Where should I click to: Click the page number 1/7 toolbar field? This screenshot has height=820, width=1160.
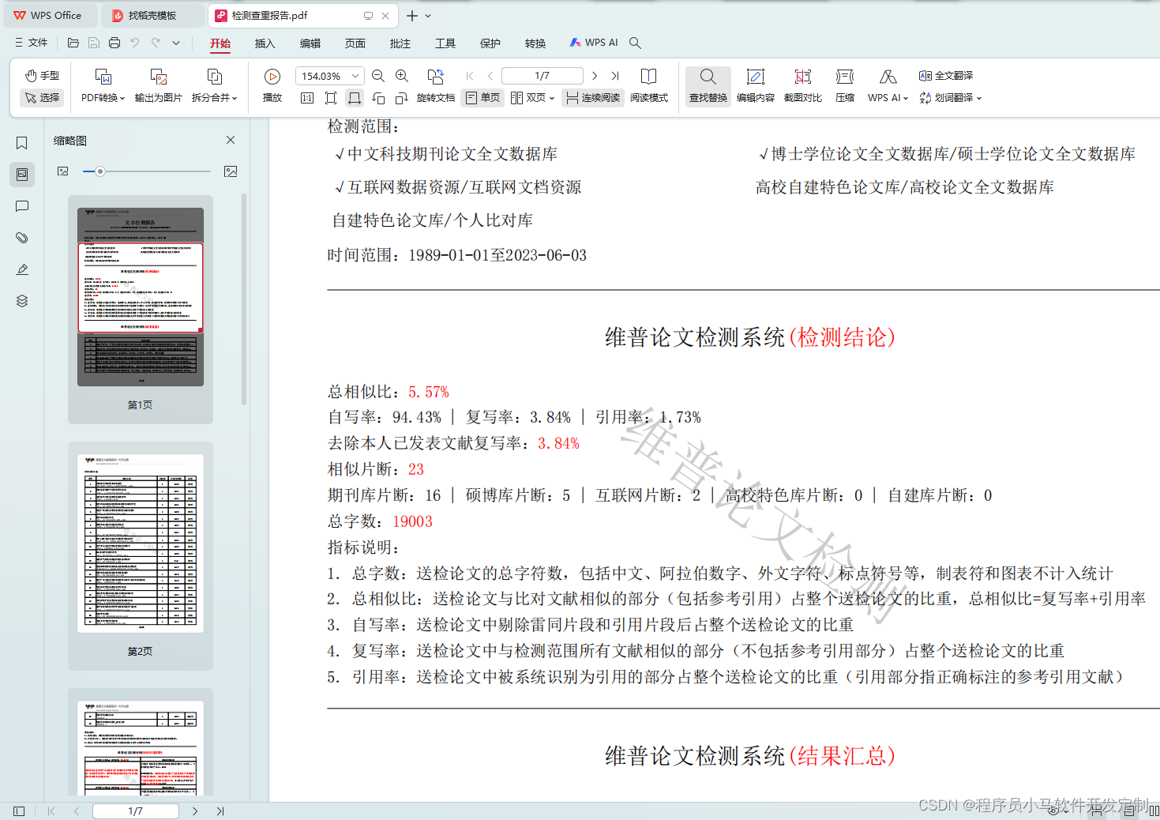pyautogui.click(x=542, y=76)
